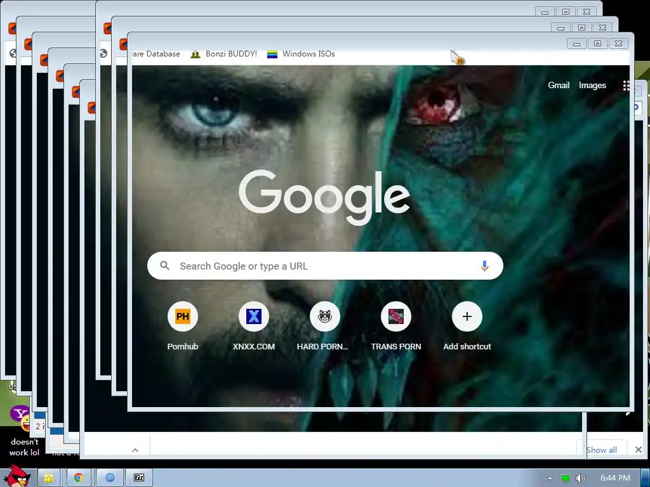Click the magnifier icon in the search box
This screenshot has width=650, height=487.
164,266
